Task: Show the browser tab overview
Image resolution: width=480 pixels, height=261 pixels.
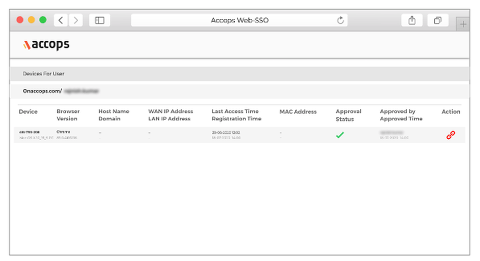Action: (x=438, y=20)
